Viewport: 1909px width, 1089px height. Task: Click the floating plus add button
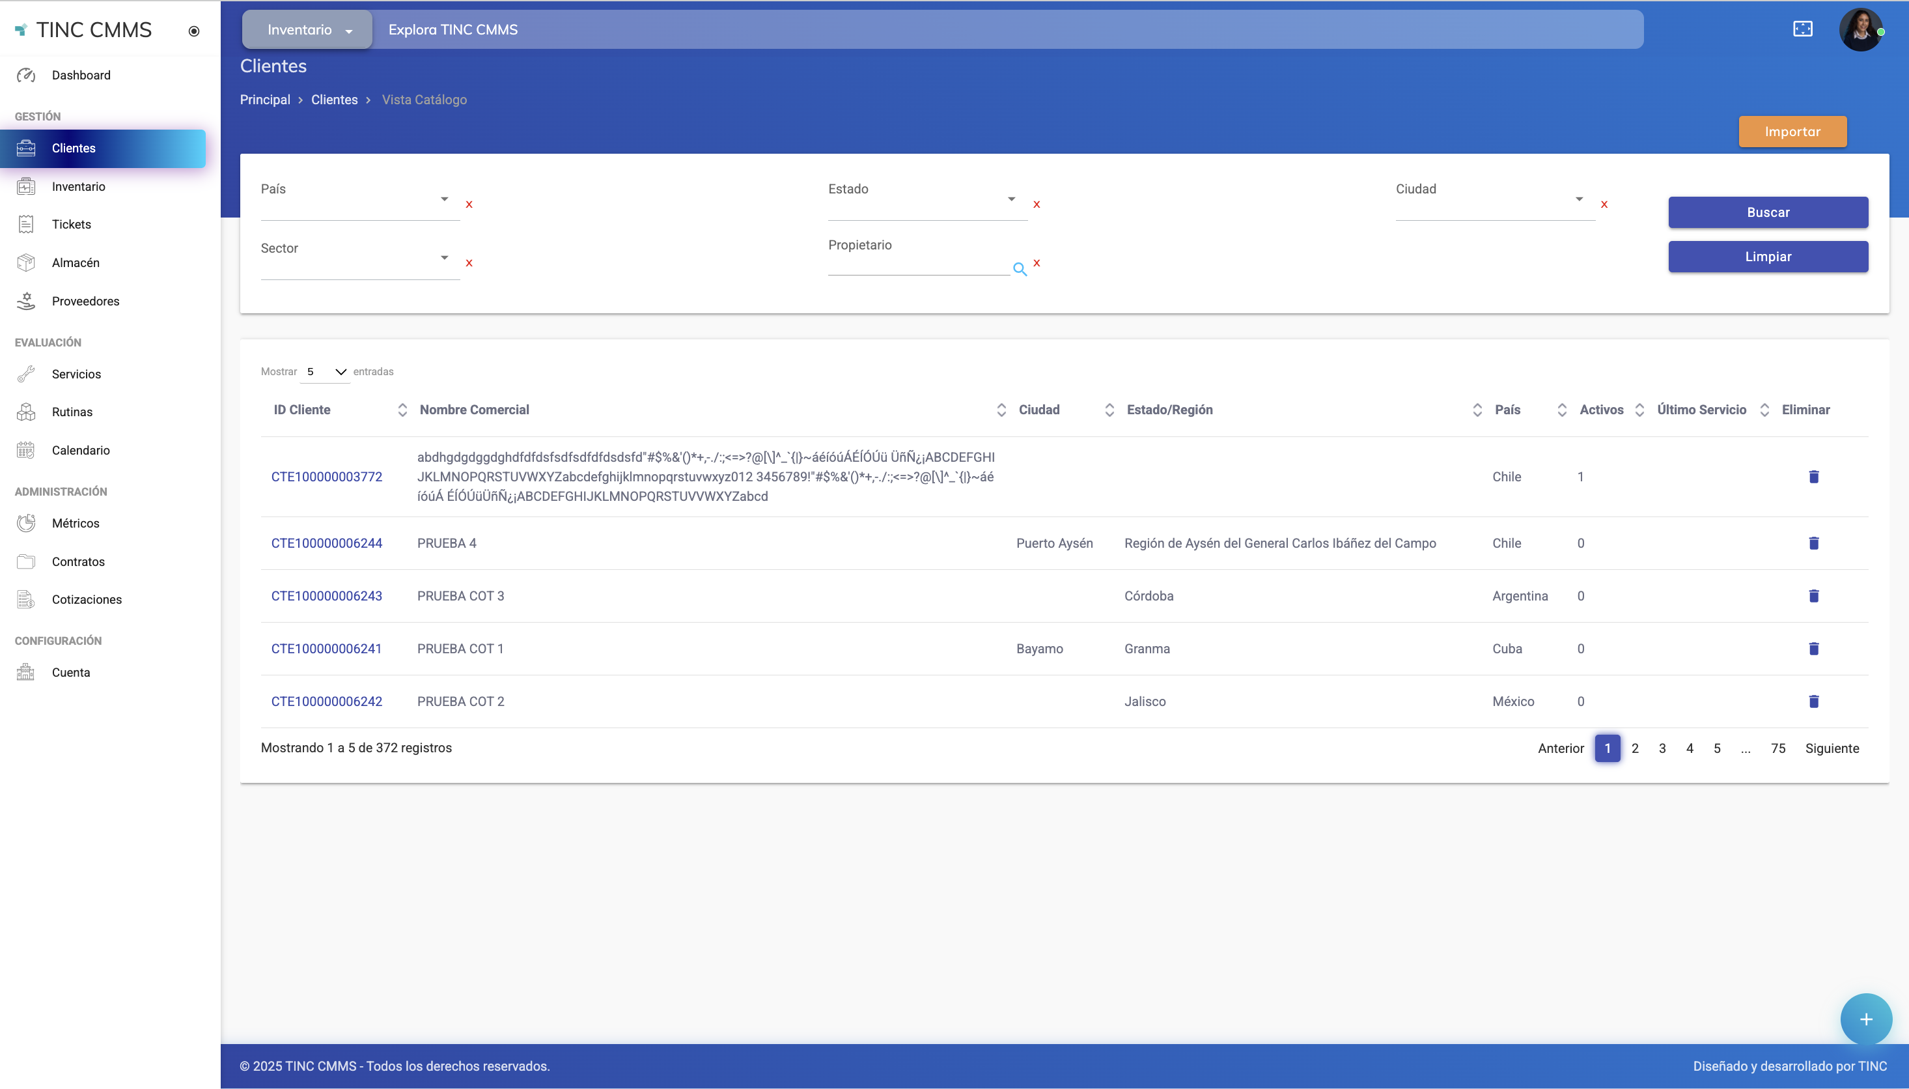click(x=1865, y=1019)
